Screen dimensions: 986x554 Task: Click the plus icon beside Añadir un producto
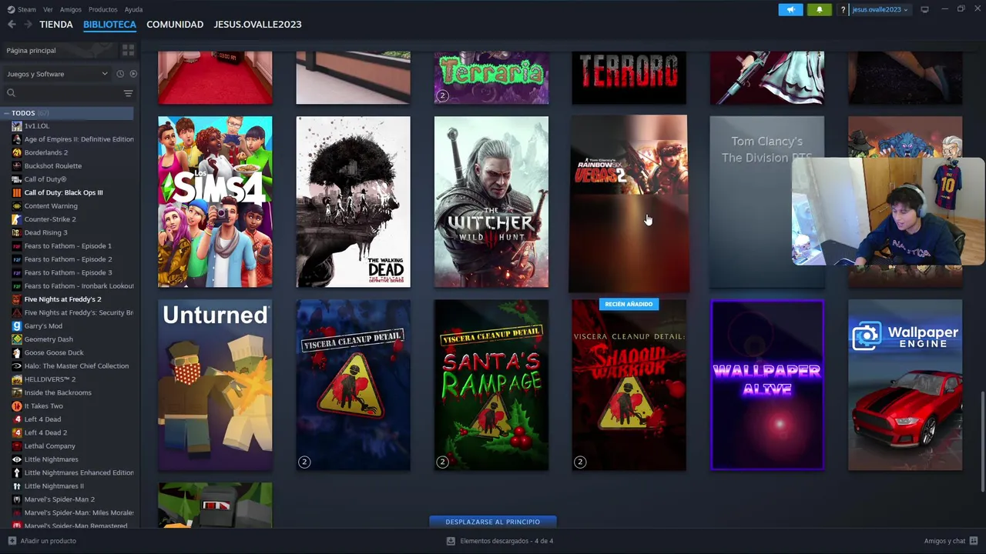(12, 541)
